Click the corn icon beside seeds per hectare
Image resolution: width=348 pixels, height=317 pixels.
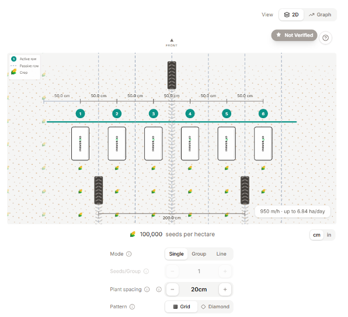click(133, 235)
